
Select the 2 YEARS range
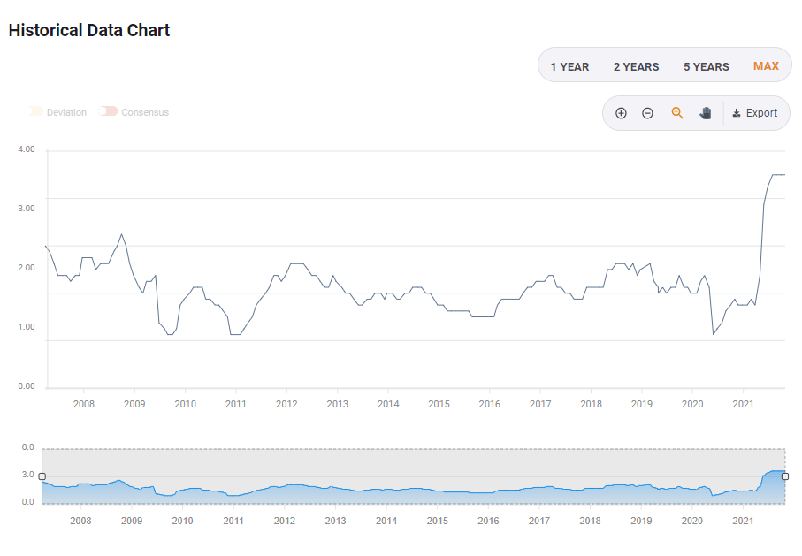(636, 66)
